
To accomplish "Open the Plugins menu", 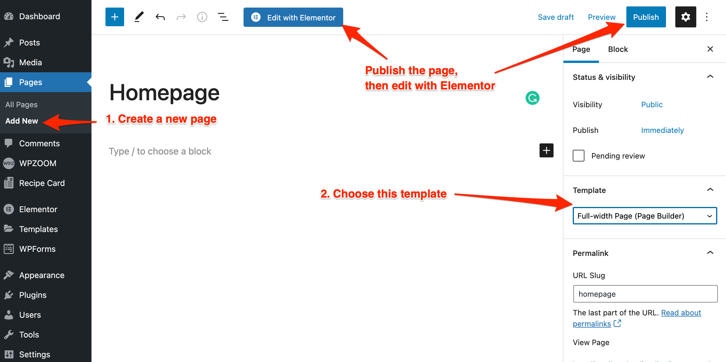I will point(46,295).
